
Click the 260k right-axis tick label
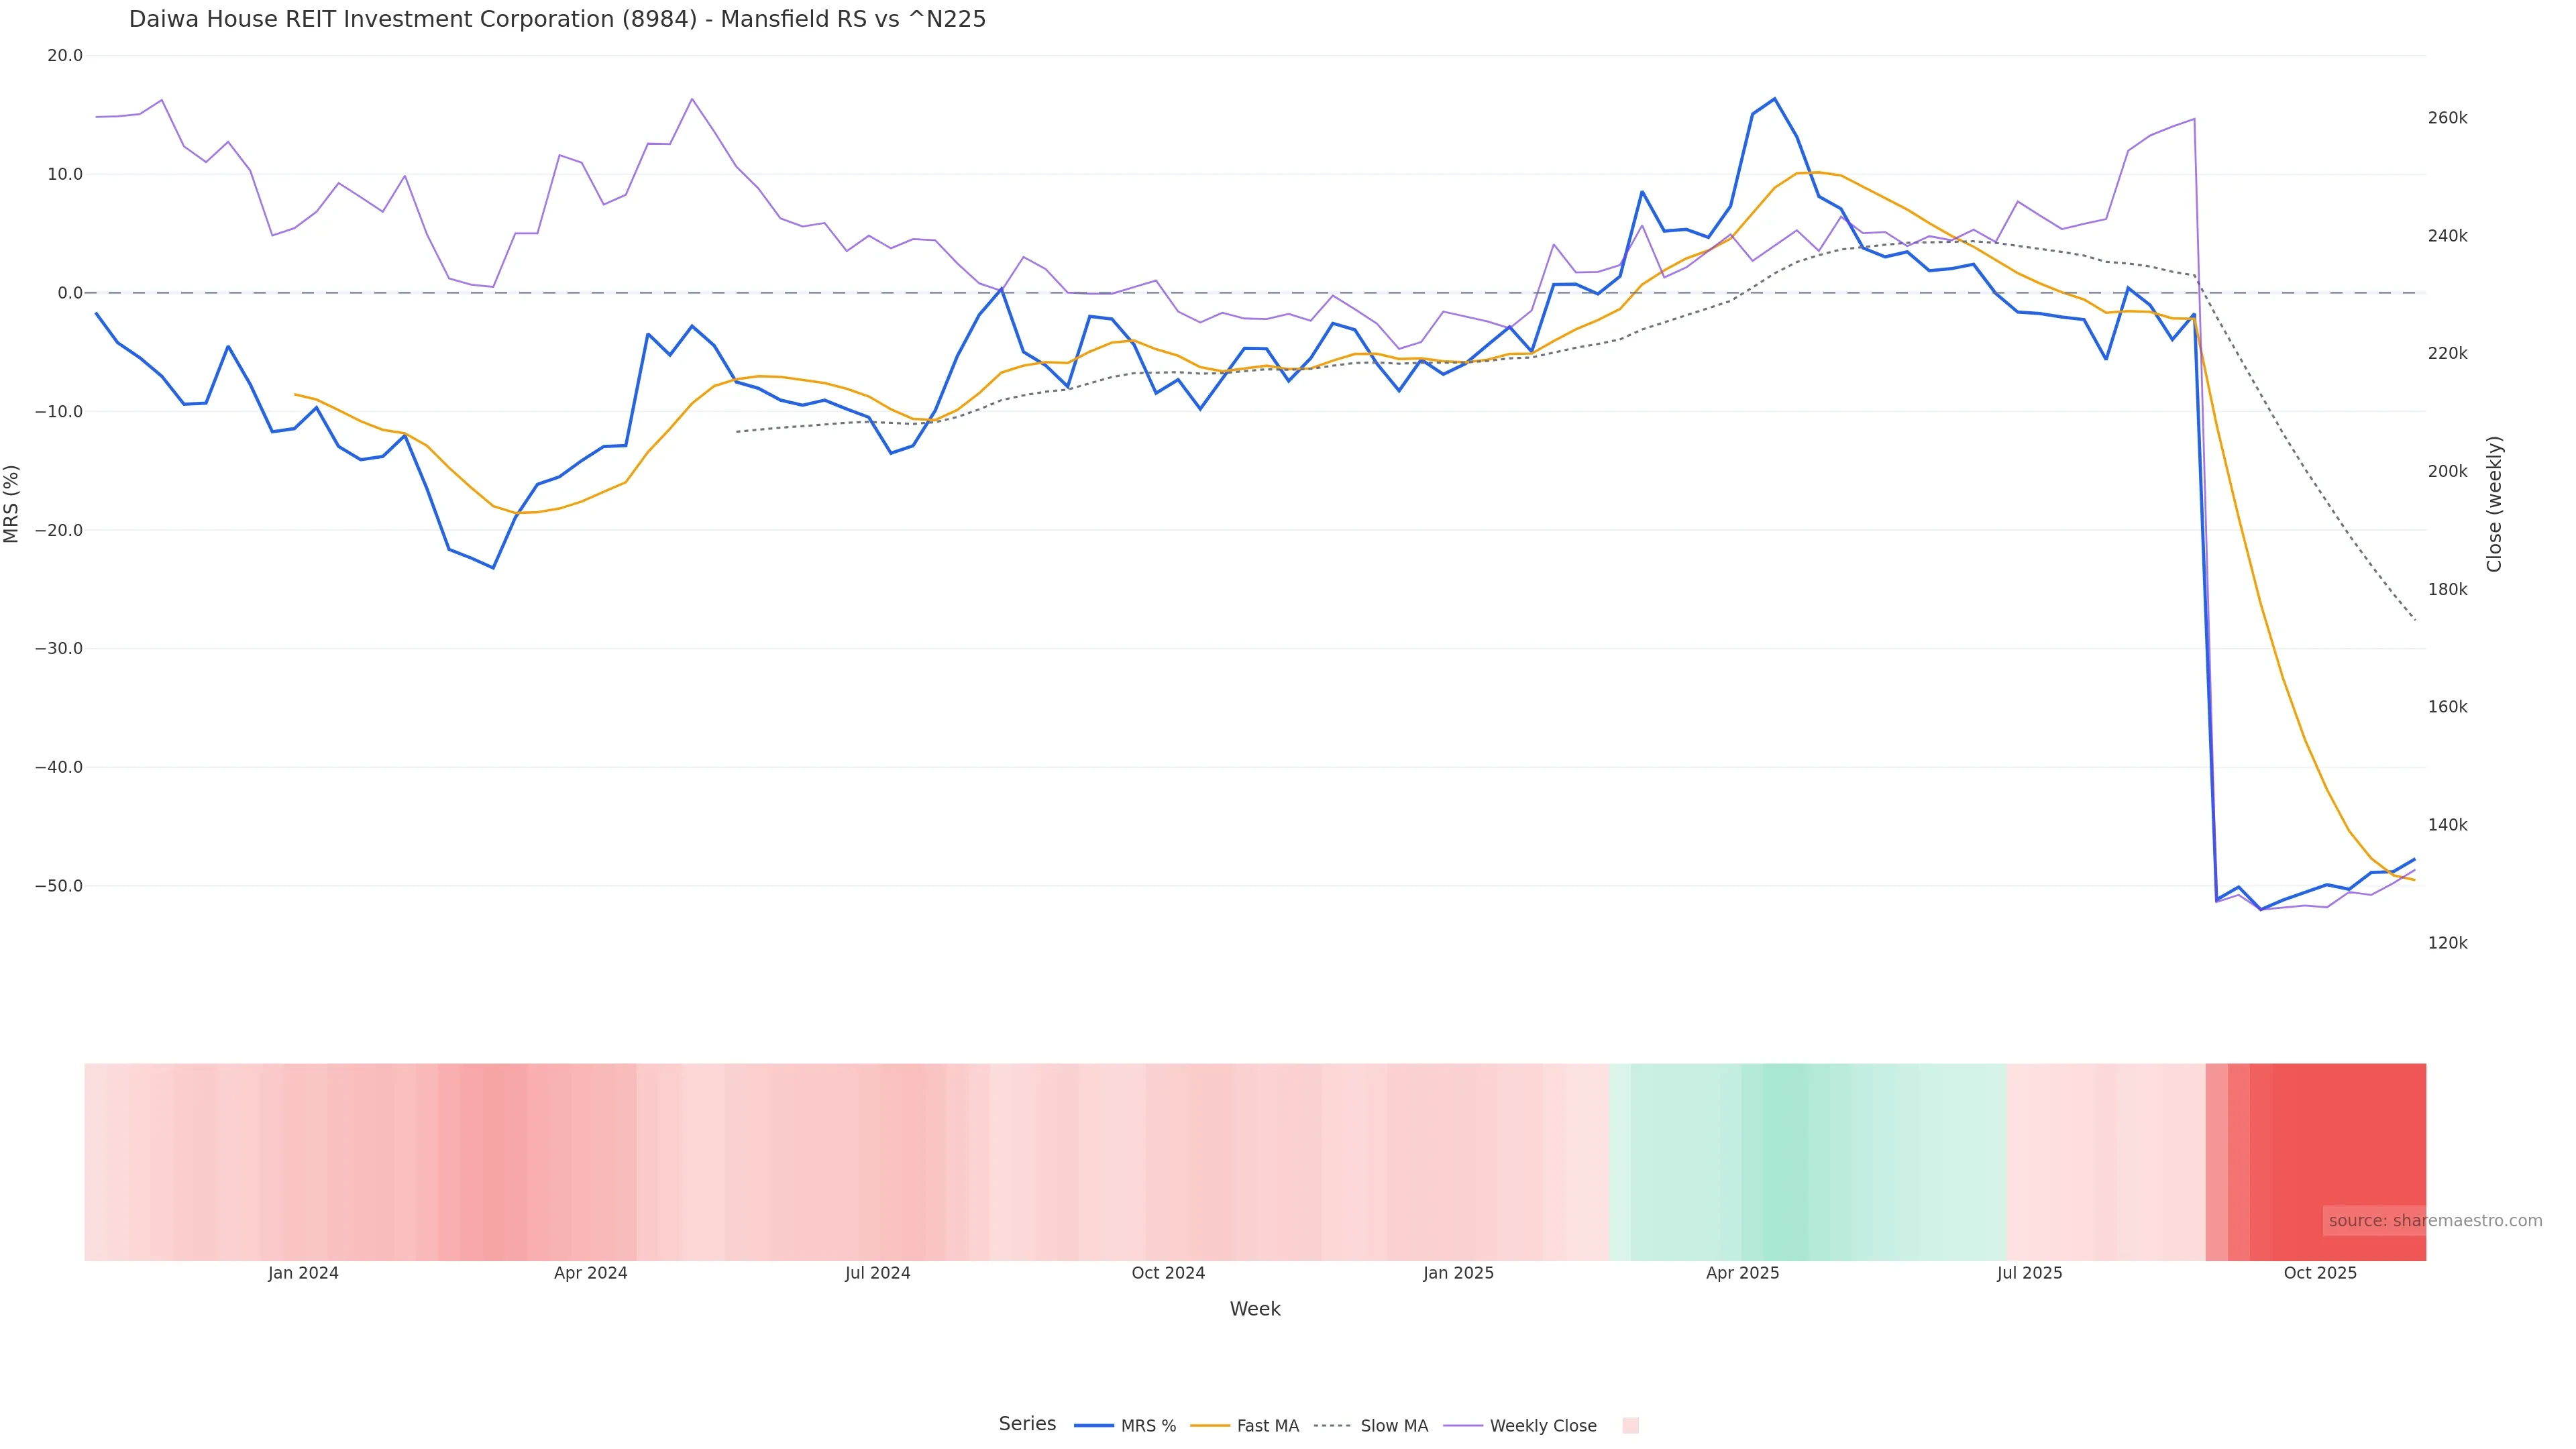(2447, 118)
